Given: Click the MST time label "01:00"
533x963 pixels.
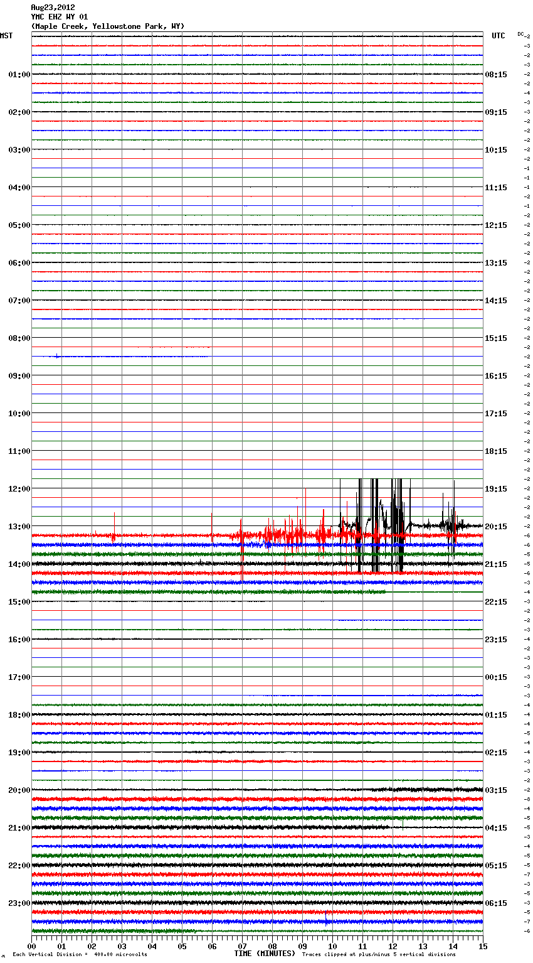Looking at the screenshot, I should pyautogui.click(x=19, y=75).
